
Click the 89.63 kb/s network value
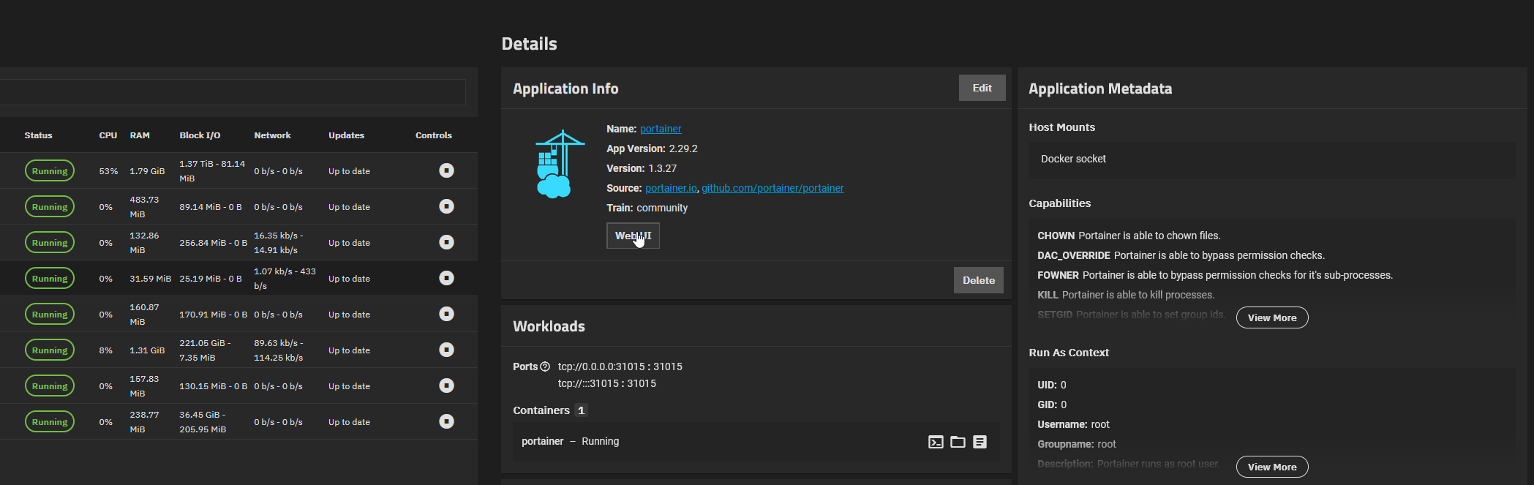coord(279,350)
